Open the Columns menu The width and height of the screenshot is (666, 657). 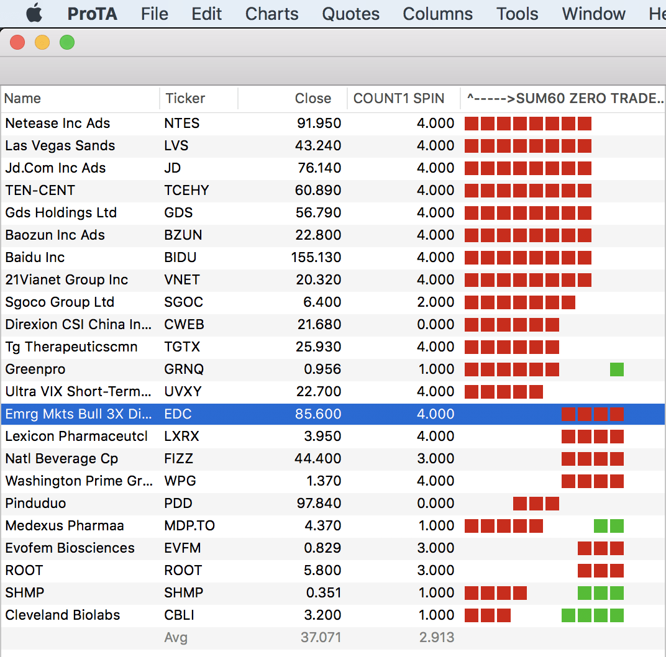(437, 14)
